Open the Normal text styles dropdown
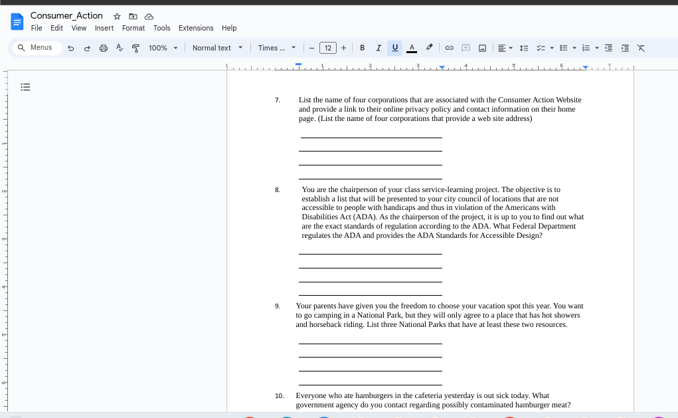Image resolution: width=678 pixels, height=418 pixels. click(217, 48)
